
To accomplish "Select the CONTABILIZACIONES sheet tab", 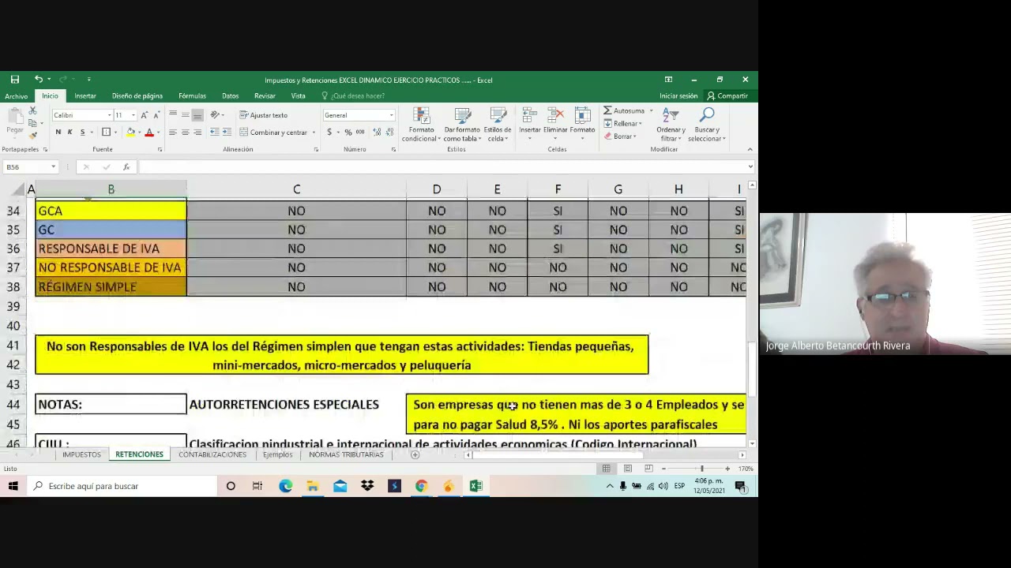I will pyautogui.click(x=212, y=454).
